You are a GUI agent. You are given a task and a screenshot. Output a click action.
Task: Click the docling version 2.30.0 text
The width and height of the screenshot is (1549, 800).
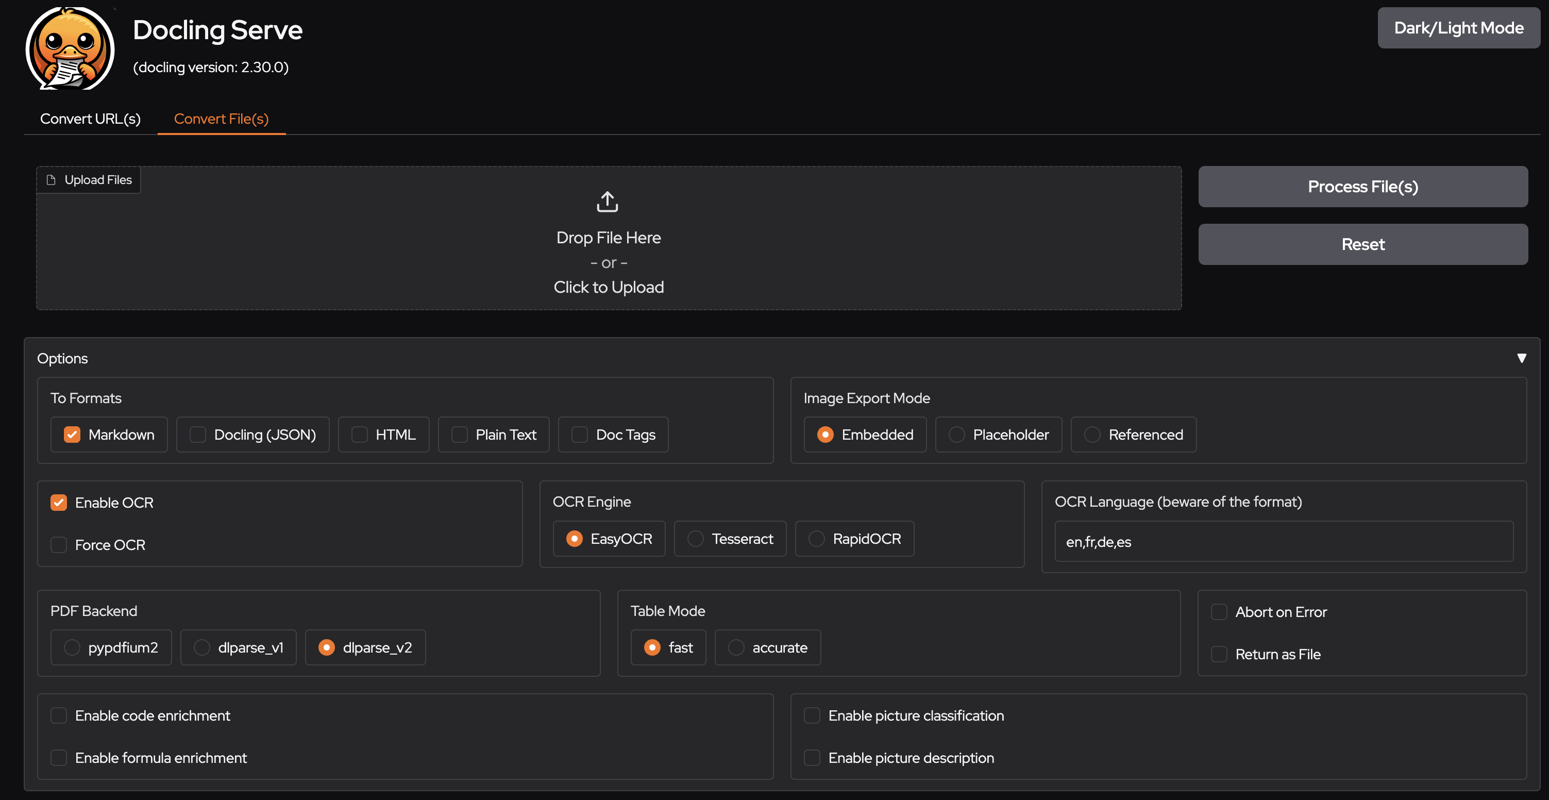pyautogui.click(x=211, y=68)
